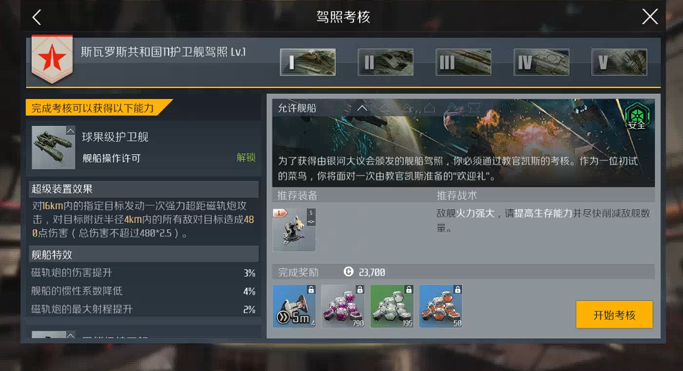View the orange hex reward item 50
Viewport: 683px width, 371px height.
[440, 306]
